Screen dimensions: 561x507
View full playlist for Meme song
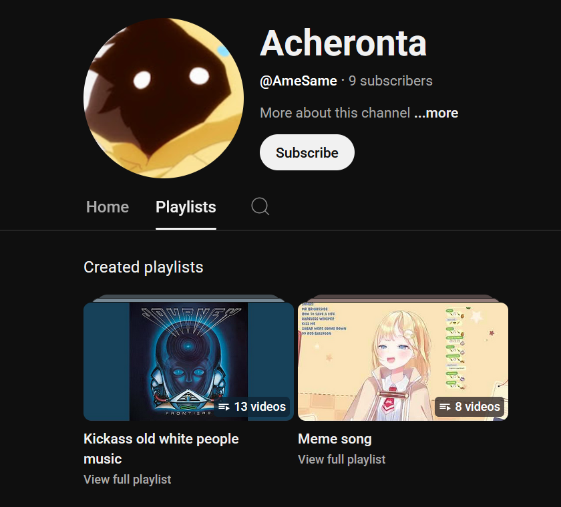pos(342,460)
